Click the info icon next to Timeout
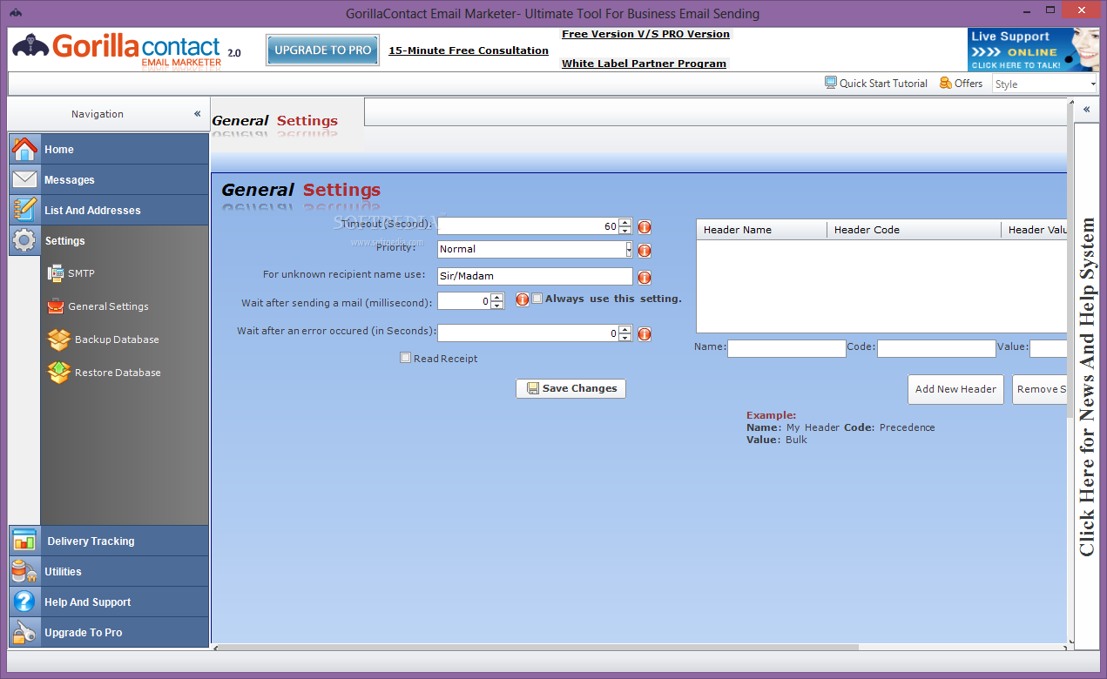Screen dimensions: 1107x679 pyautogui.click(x=645, y=227)
